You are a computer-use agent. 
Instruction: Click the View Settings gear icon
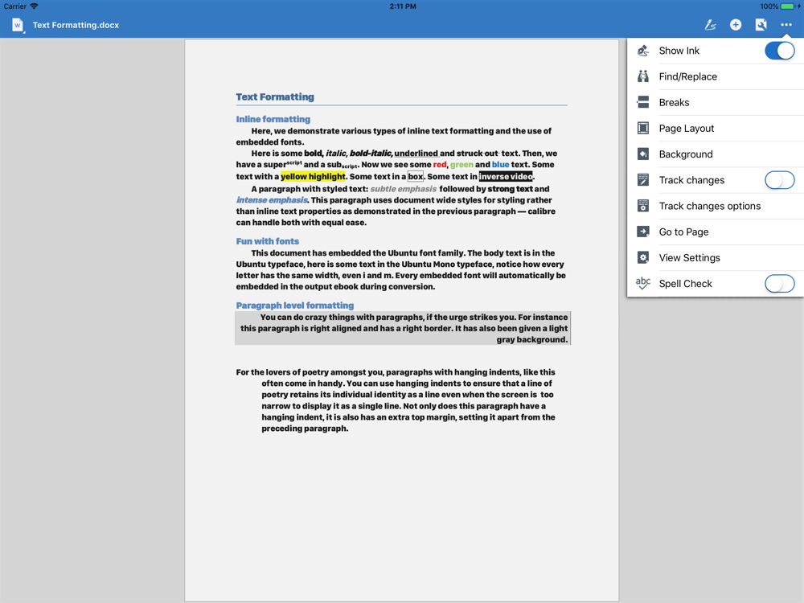[643, 258]
